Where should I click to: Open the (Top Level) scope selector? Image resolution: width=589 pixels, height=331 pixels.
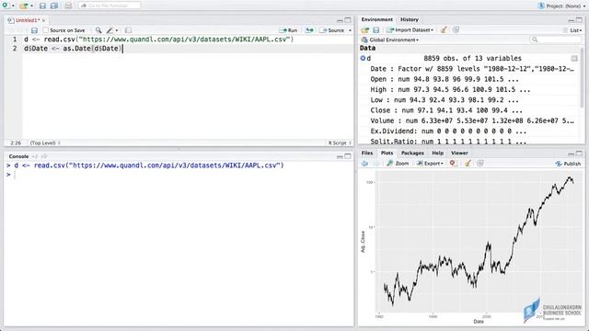click(45, 143)
